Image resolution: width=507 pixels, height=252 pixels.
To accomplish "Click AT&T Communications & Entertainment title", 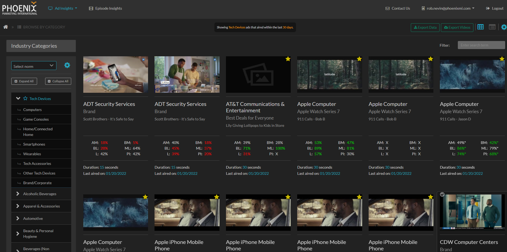I will click(x=255, y=107).
